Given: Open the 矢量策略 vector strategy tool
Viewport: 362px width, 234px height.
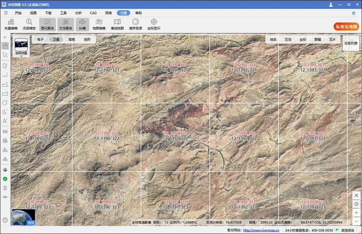Looking at the screenshot, I should tap(11, 24).
